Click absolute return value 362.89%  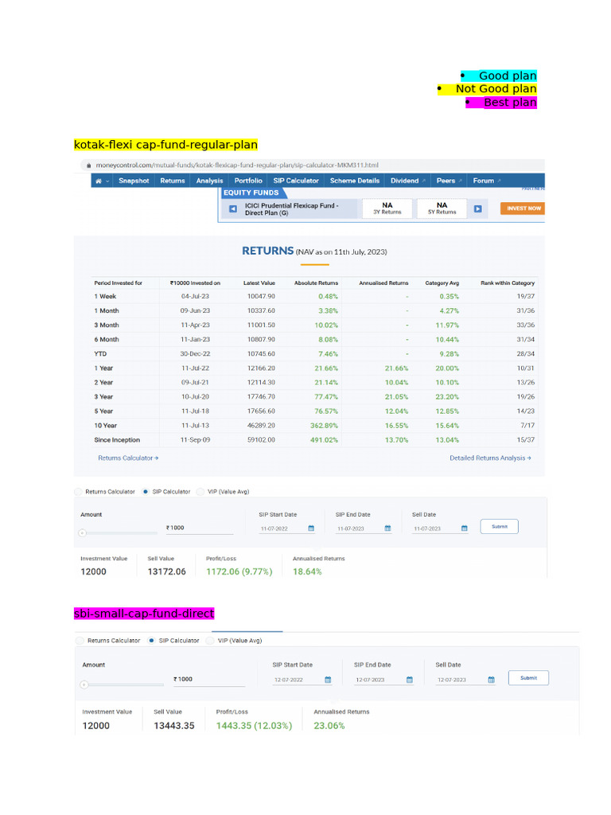[x=325, y=426]
